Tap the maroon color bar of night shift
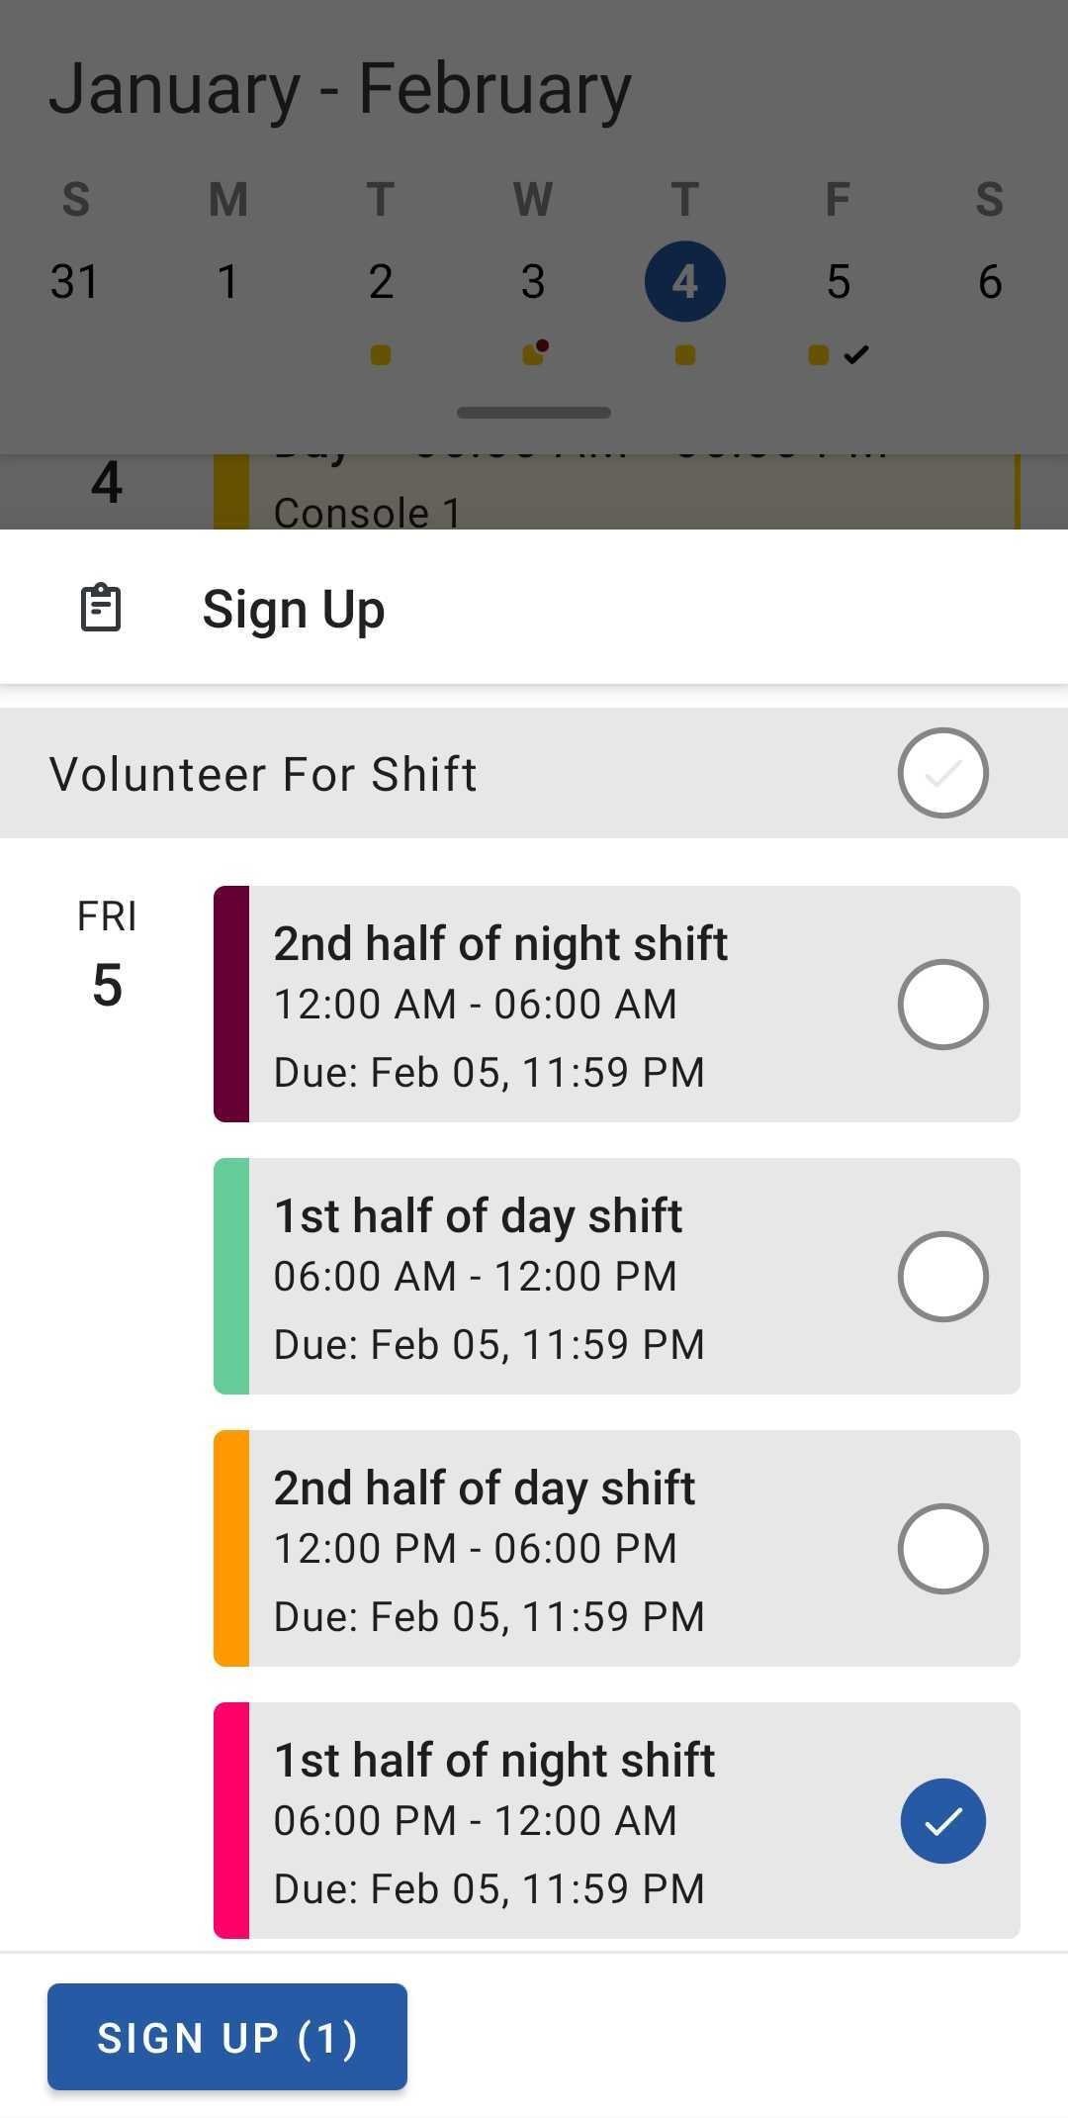Screen dimensions: 1068x2118 [x=231, y=1005]
